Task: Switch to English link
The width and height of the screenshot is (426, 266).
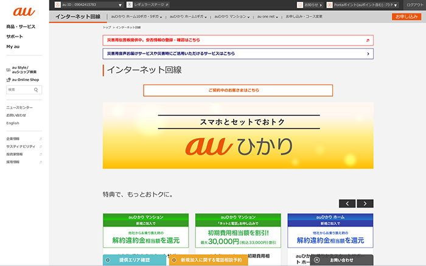Action: coord(13,123)
